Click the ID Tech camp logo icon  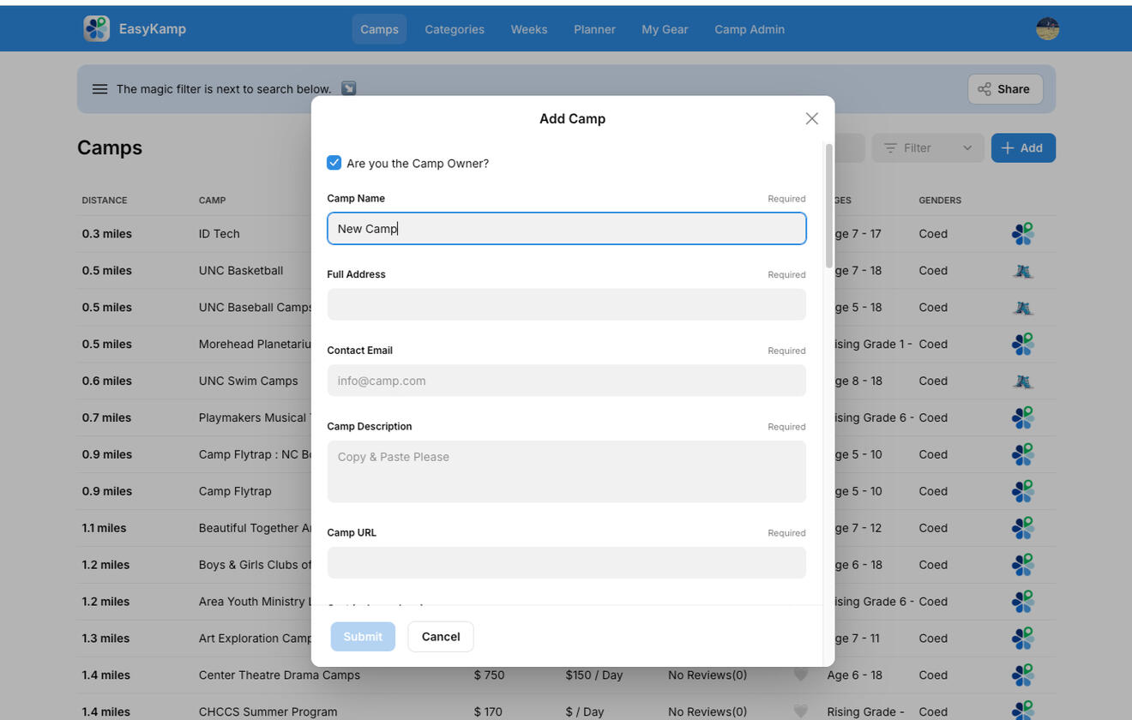1022,234
